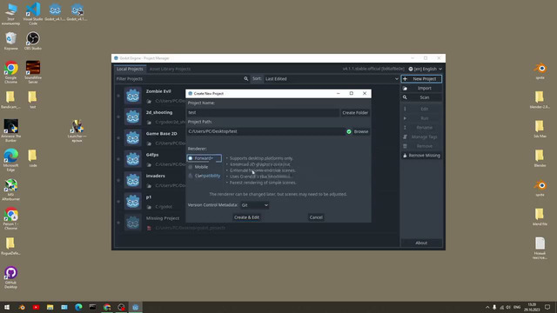Image resolution: width=557 pixels, height=313 pixels.
Task: Switch to the Asset Library Projects tab
Action: 170,69
